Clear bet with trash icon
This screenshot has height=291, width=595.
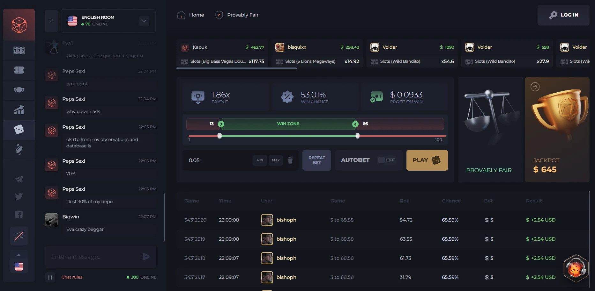[x=290, y=160]
